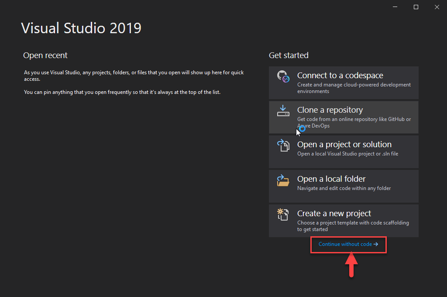Follow the "Continue without code" link

point(345,244)
